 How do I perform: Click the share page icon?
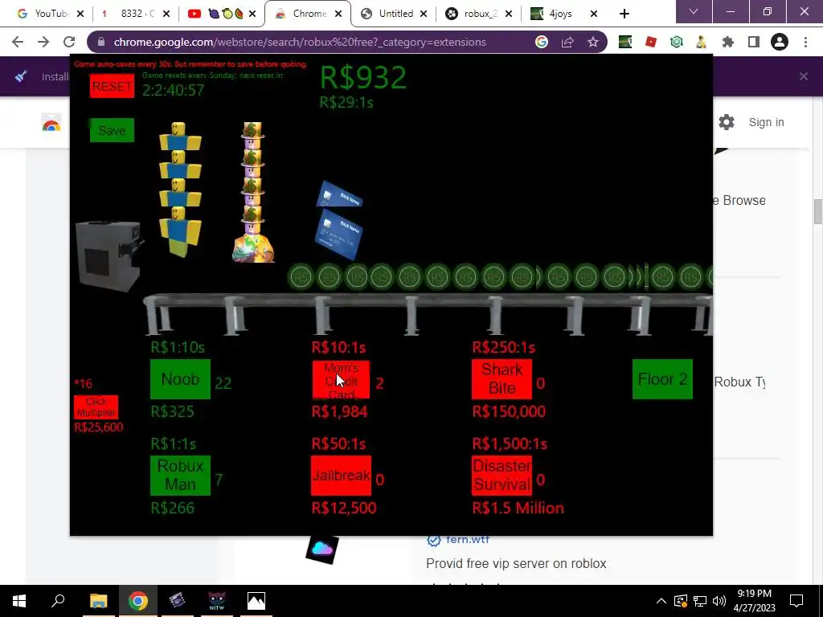[x=567, y=42]
